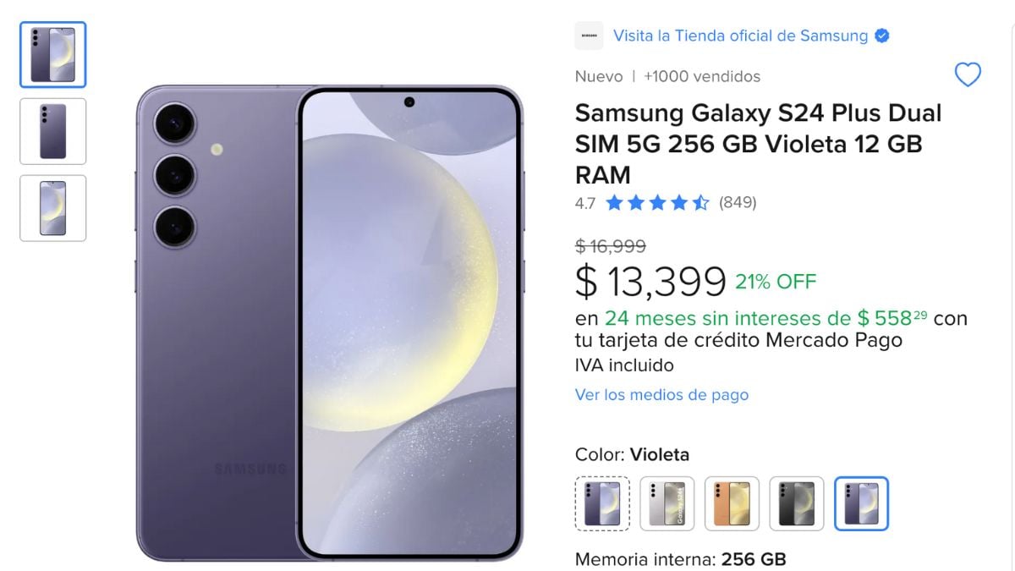The image size is (1015, 571).
Task: Add product to favorites with heart icon
Action: pyautogui.click(x=968, y=75)
